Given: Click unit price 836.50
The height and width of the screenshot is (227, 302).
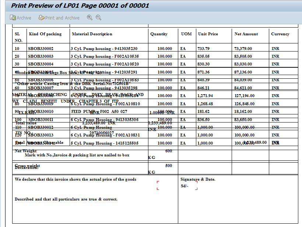Looking at the screenshot, I should click(x=203, y=120).
